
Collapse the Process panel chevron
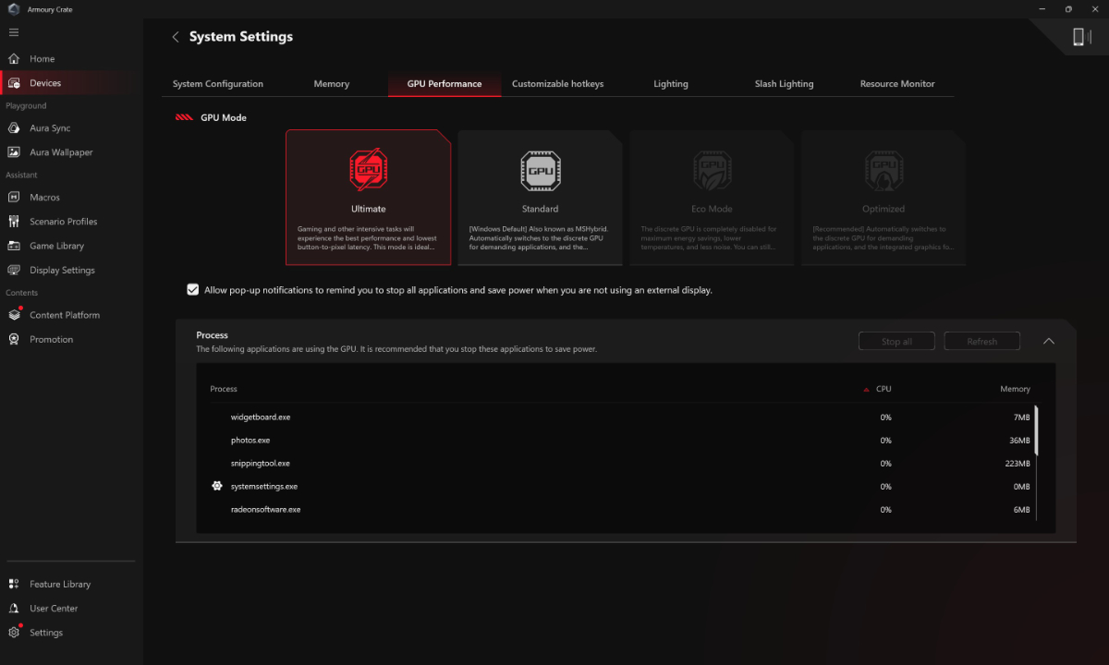[x=1049, y=341]
